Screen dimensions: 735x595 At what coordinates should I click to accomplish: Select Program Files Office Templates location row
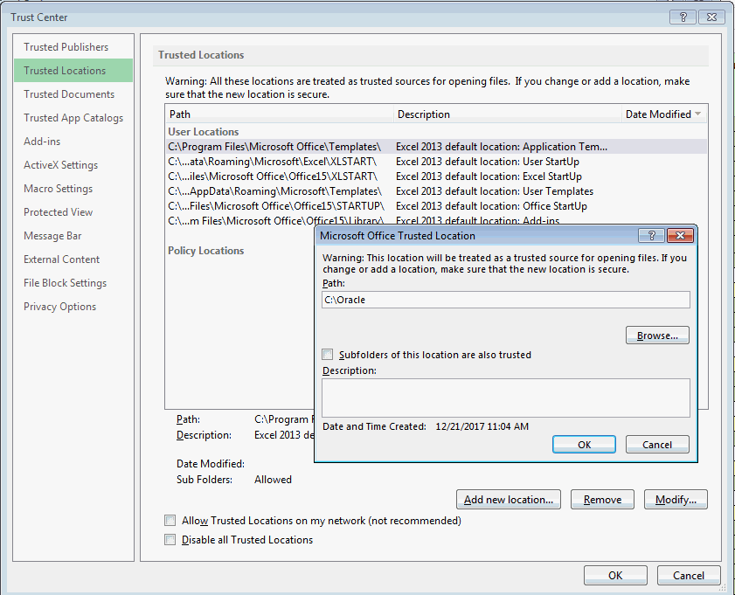(436, 147)
